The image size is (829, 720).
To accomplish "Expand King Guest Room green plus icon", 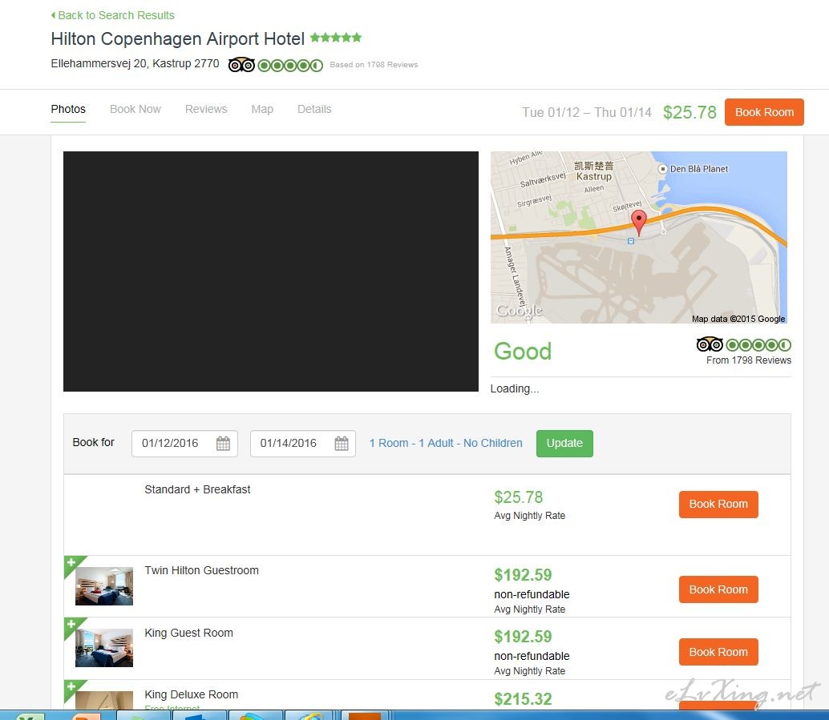I will click(x=71, y=624).
